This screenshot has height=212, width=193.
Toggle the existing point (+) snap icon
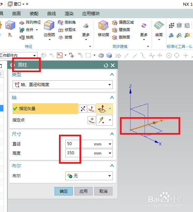(186, 55)
